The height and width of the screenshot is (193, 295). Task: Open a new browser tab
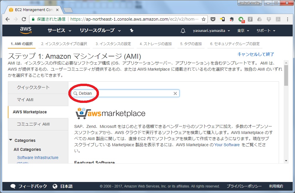click(x=68, y=10)
